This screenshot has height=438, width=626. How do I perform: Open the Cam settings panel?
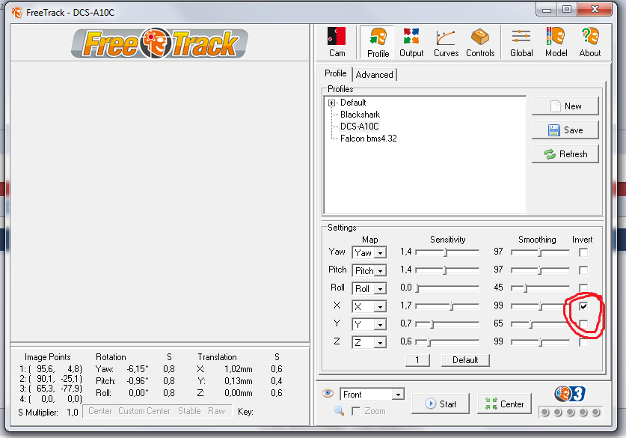click(337, 42)
